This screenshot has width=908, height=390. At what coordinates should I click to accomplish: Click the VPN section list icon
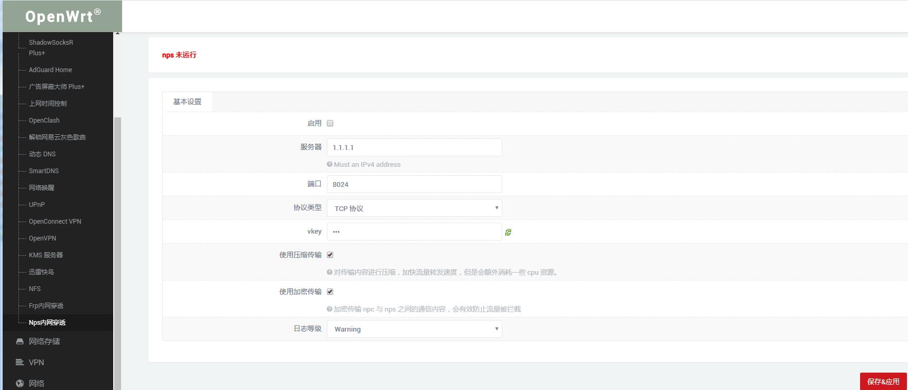20,362
